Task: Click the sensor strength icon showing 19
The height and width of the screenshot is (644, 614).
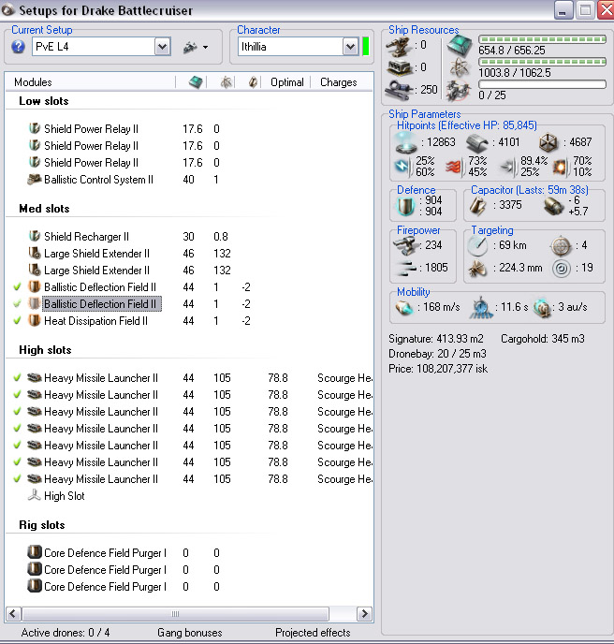Action: [x=562, y=269]
